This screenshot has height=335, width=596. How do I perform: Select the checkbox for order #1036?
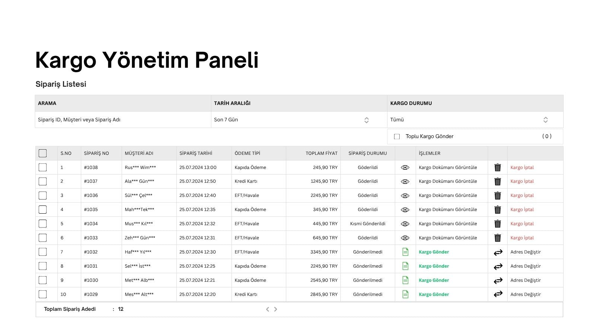click(43, 195)
